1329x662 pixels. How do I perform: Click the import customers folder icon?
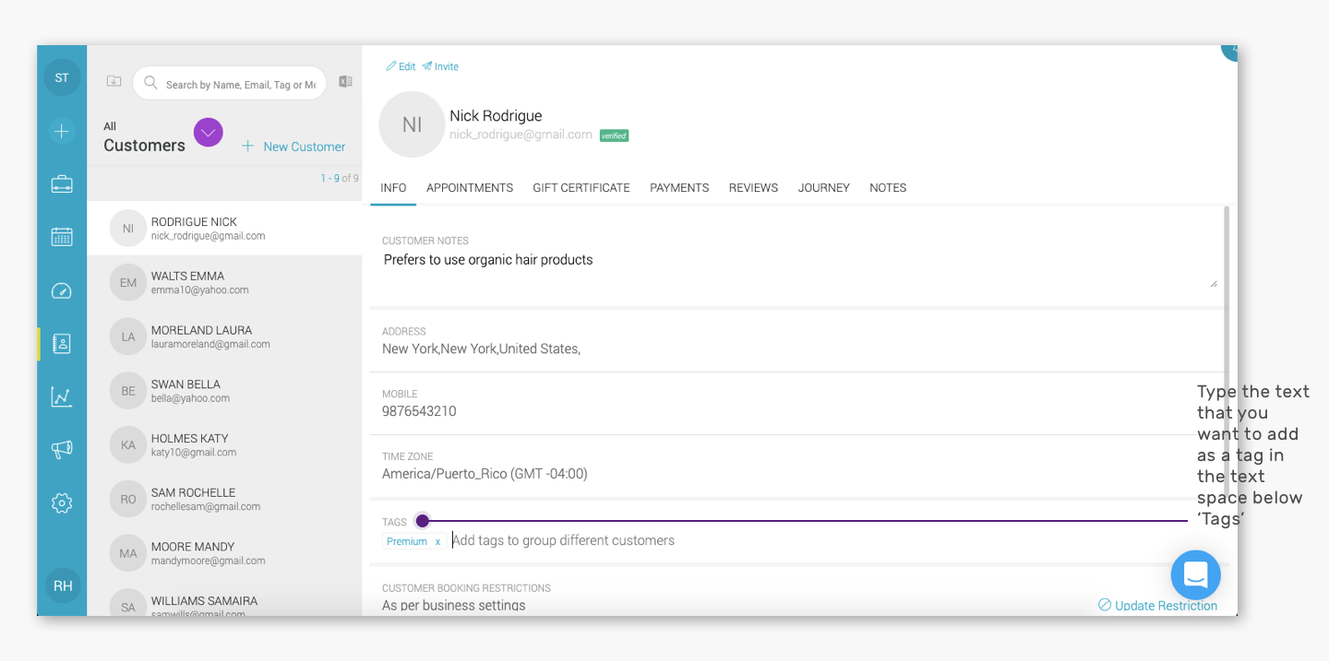tap(114, 81)
